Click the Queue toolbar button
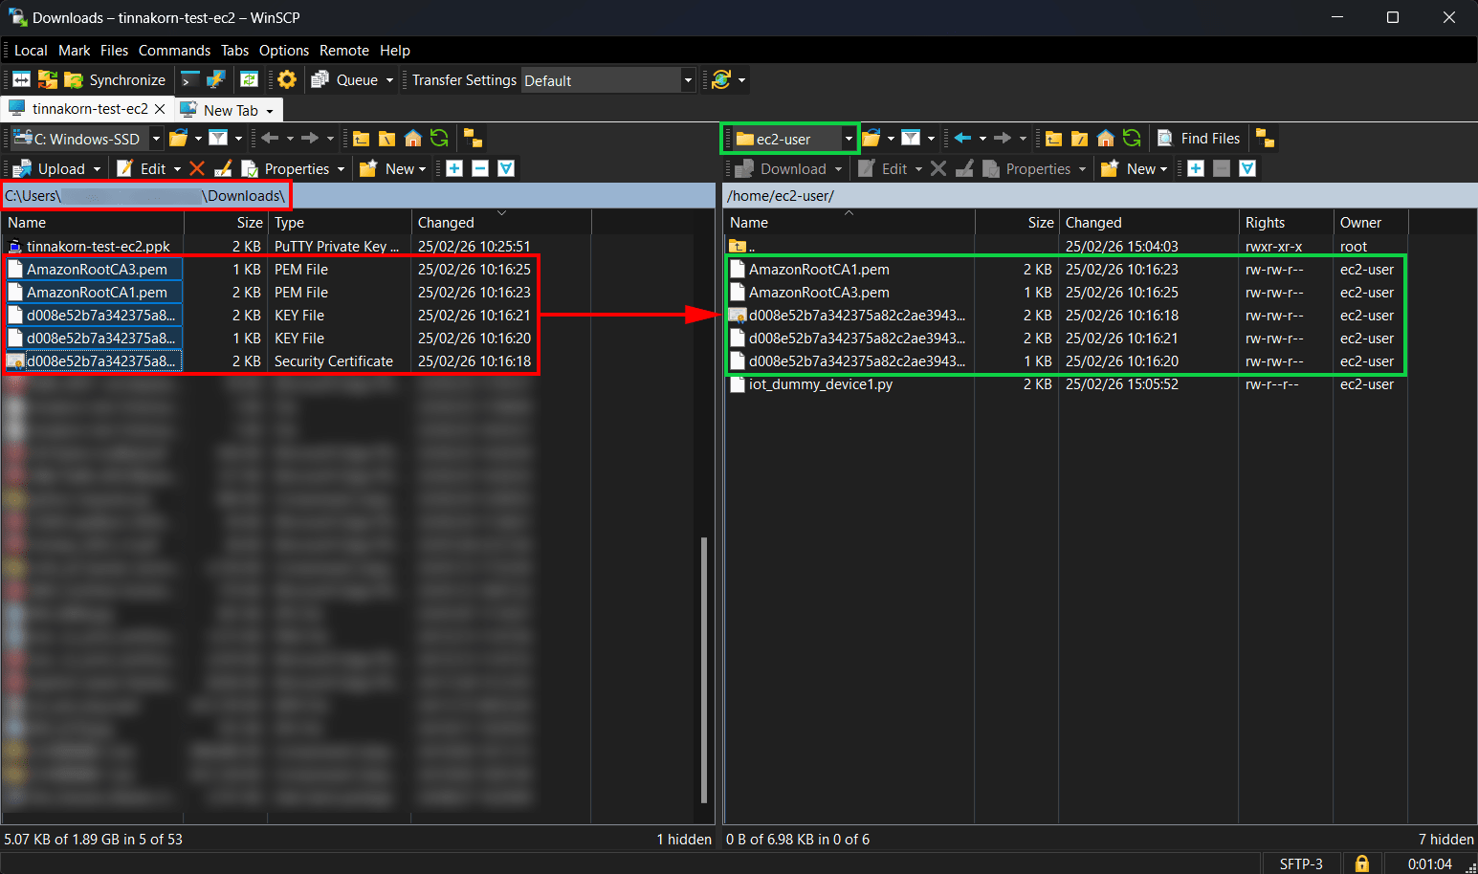 point(344,80)
